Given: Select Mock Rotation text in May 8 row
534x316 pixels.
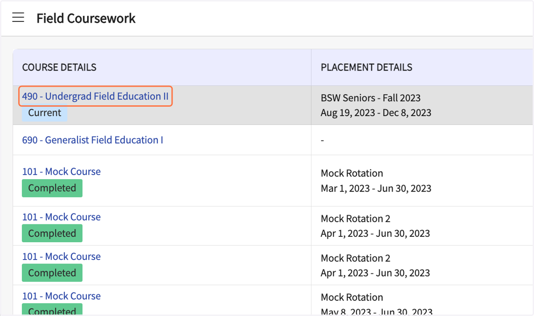Looking at the screenshot, I should click(x=352, y=297).
